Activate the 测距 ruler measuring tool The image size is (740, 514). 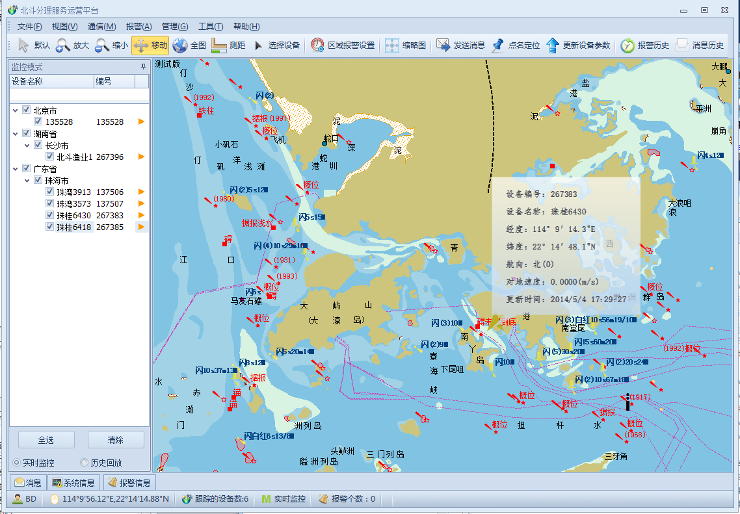228,45
